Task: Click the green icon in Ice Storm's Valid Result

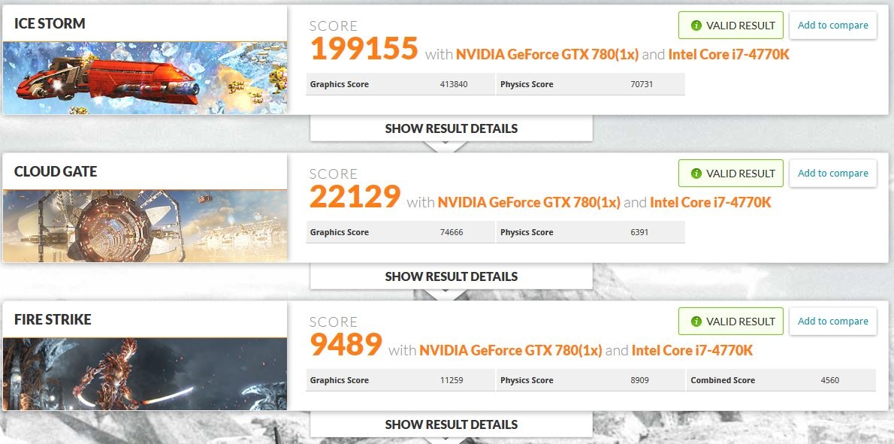Action: 696,26
